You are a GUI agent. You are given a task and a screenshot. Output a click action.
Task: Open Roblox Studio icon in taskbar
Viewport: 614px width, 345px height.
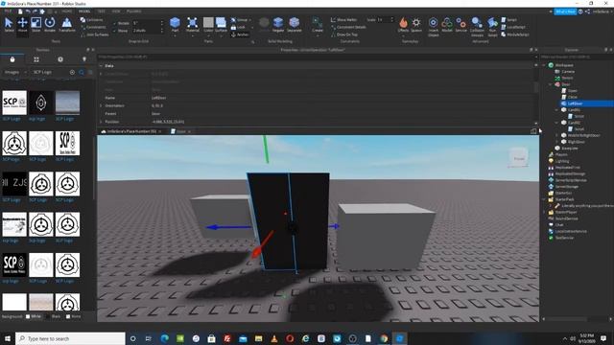point(399,338)
